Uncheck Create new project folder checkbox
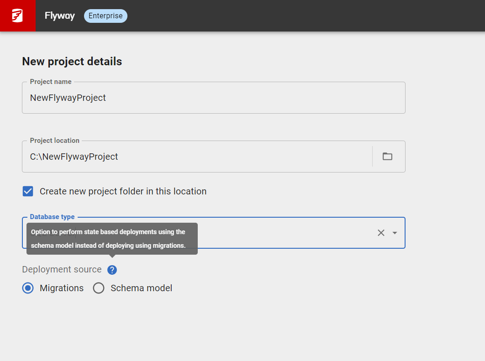 click(28, 191)
